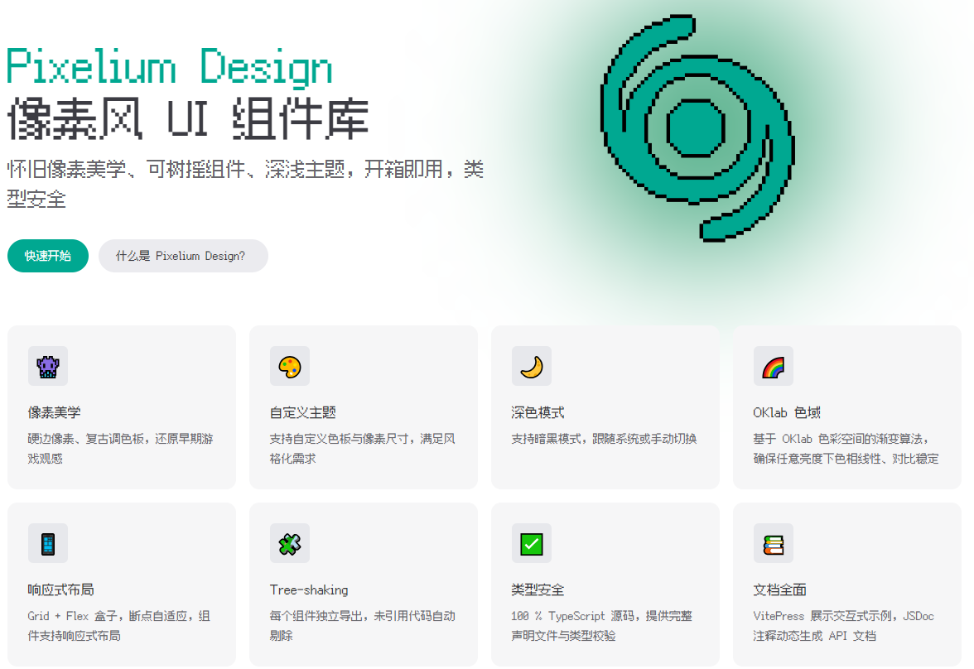974x669 pixels.
Task: Click the 类型安全 card title
Action: pyautogui.click(x=538, y=590)
